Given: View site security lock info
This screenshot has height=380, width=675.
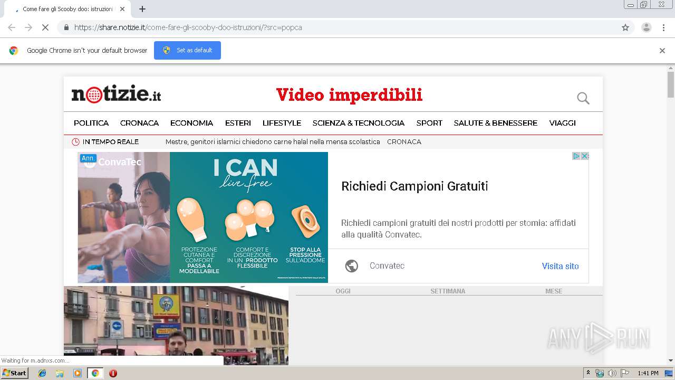Looking at the screenshot, I should 66,27.
